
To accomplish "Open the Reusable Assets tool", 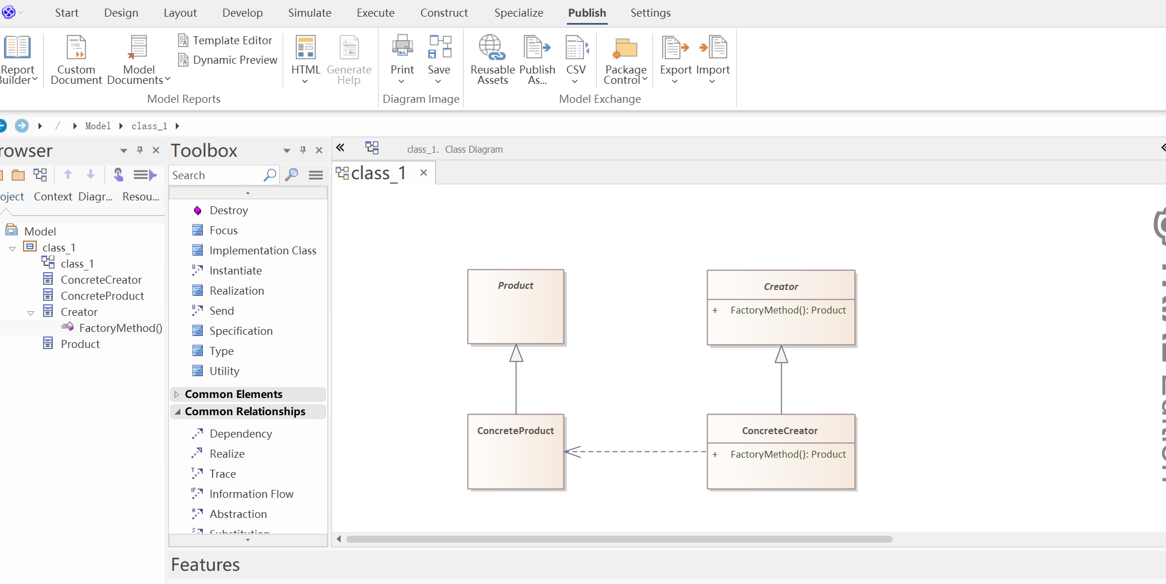I will (492, 48).
